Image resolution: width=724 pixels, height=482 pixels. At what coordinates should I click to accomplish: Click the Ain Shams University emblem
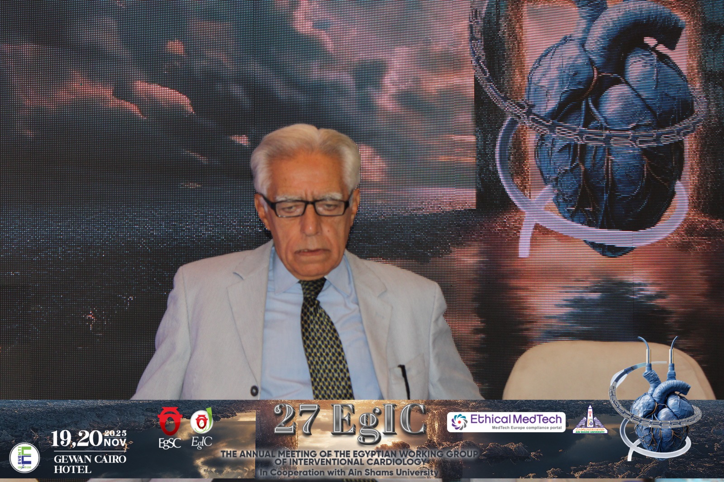click(590, 420)
